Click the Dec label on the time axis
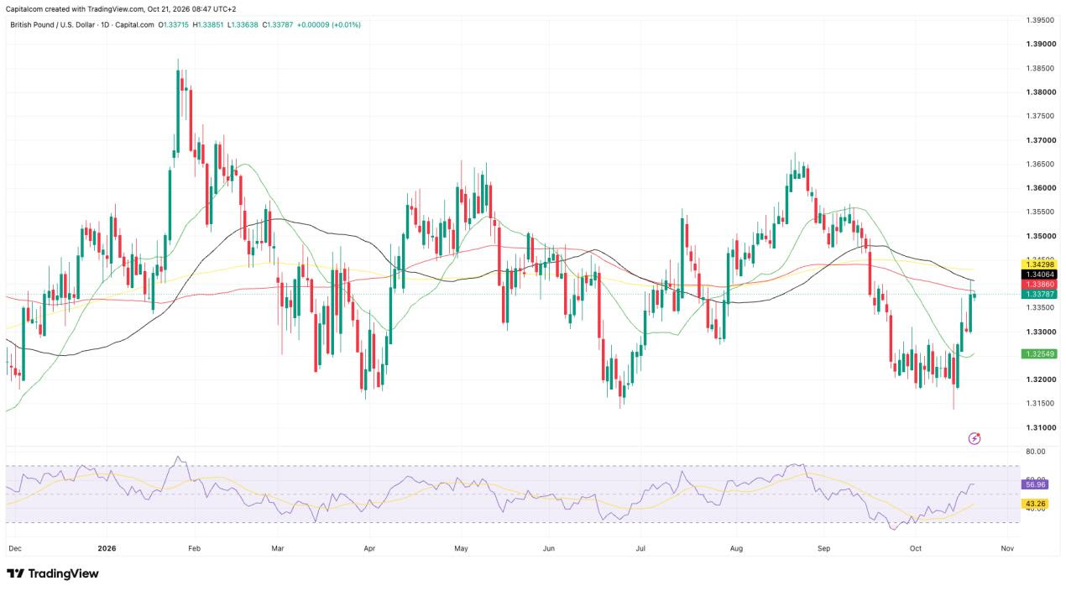Image resolution: width=1066 pixels, height=591 pixels. [x=14, y=548]
